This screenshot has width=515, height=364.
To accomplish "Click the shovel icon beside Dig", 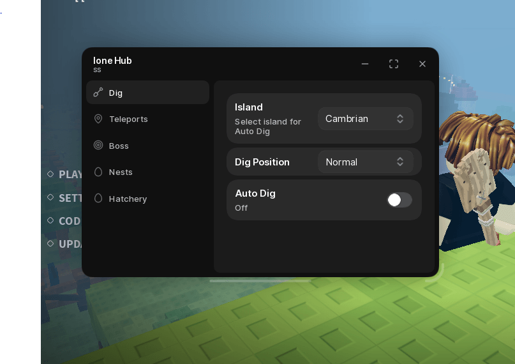I will point(98,93).
